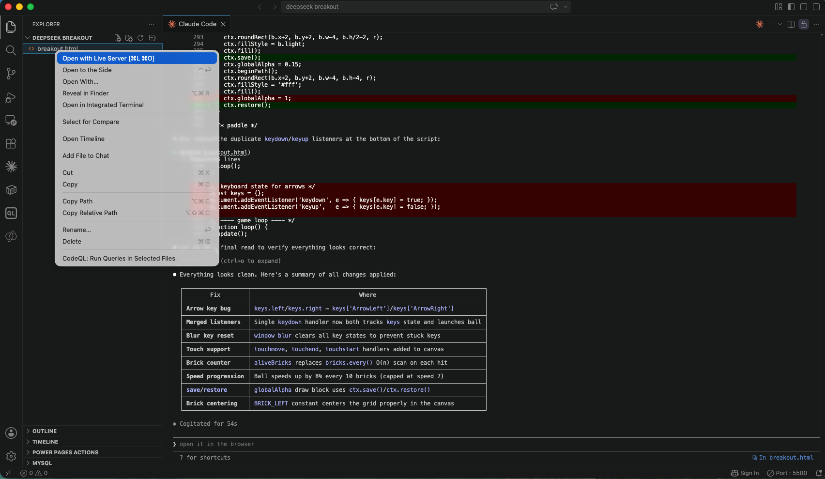Image resolution: width=825 pixels, height=479 pixels.
Task: Choose Delete in context menu
Action: coord(137,241)
